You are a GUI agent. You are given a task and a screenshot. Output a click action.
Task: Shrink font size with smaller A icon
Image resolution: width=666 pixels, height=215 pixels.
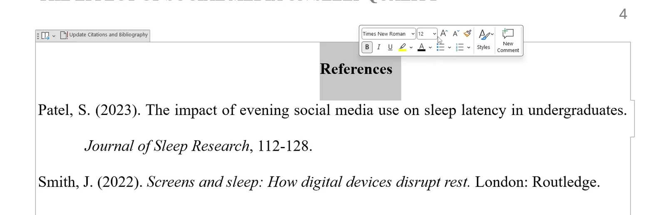pos(456,34)
